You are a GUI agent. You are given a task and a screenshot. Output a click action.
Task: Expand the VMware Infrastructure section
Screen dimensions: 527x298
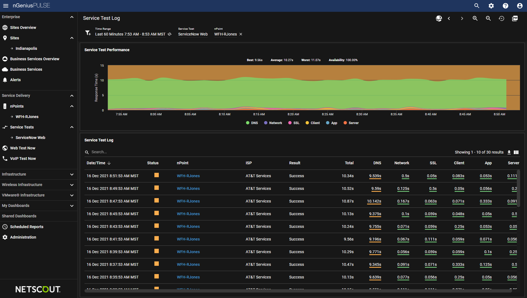coord(72,195)
